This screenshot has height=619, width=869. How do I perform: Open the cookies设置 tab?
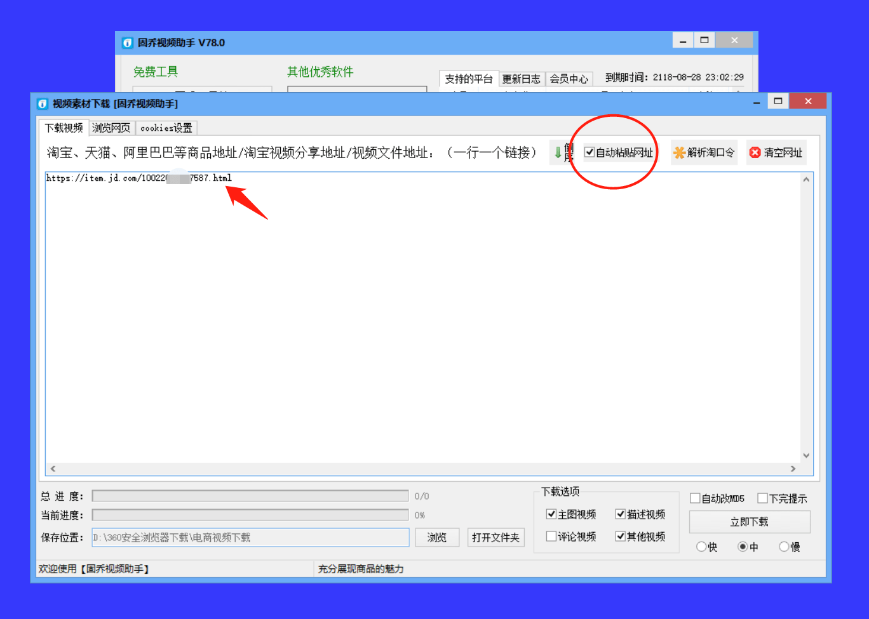pyautogui.click(x=166, y=128)
